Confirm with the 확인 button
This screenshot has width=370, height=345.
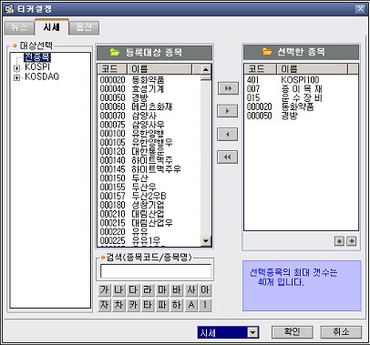pyautogui.click(x=293, y=332)
